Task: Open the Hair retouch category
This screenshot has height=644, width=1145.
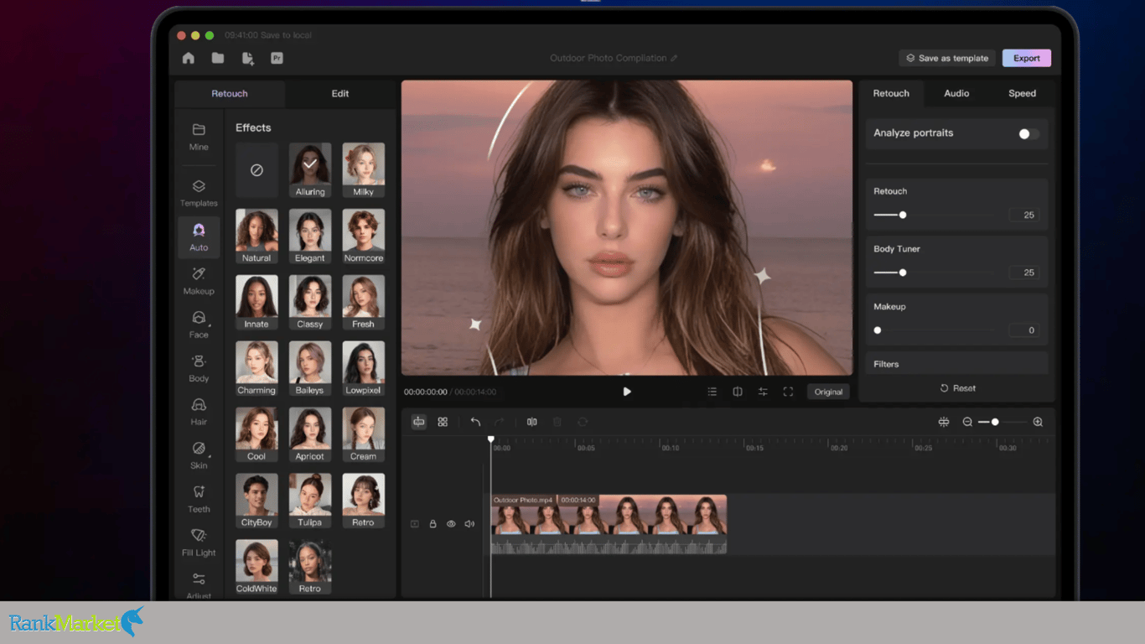Action: click(199, 412)
